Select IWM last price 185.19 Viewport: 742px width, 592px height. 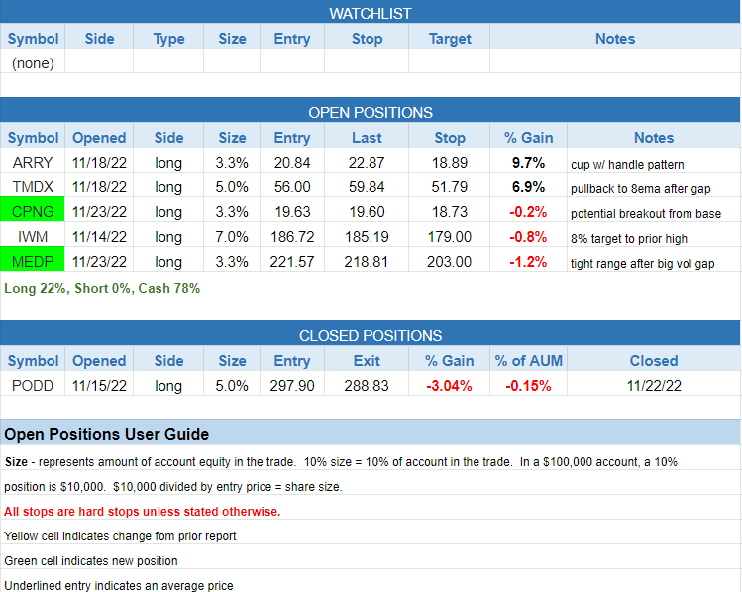click(367, 236)
